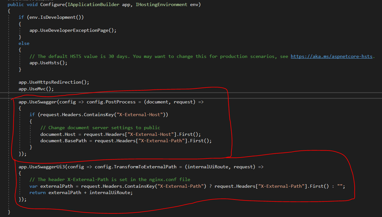
Task: Click app.UseSwagger in the code
Action: 38,102
